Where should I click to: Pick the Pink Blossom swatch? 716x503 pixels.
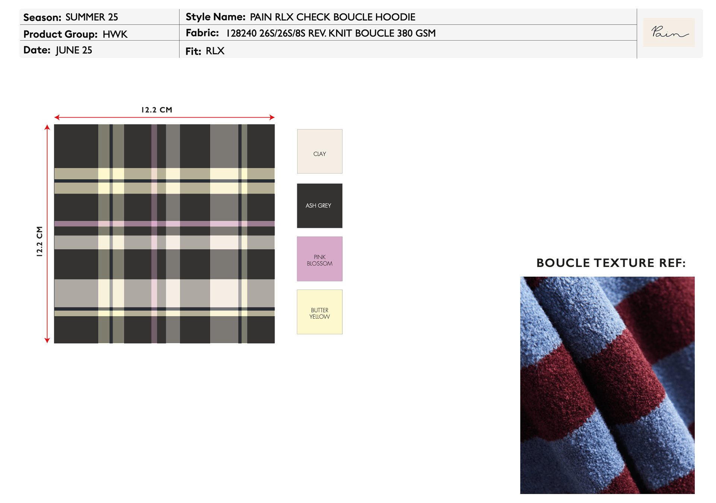pos(319,259)
